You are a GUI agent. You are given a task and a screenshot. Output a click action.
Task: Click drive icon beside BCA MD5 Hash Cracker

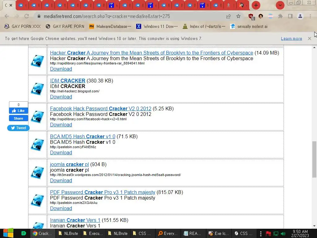click(37, 145)
